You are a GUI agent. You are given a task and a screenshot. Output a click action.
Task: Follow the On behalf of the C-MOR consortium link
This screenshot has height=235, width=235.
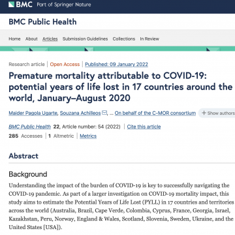(x=155, y=113)
